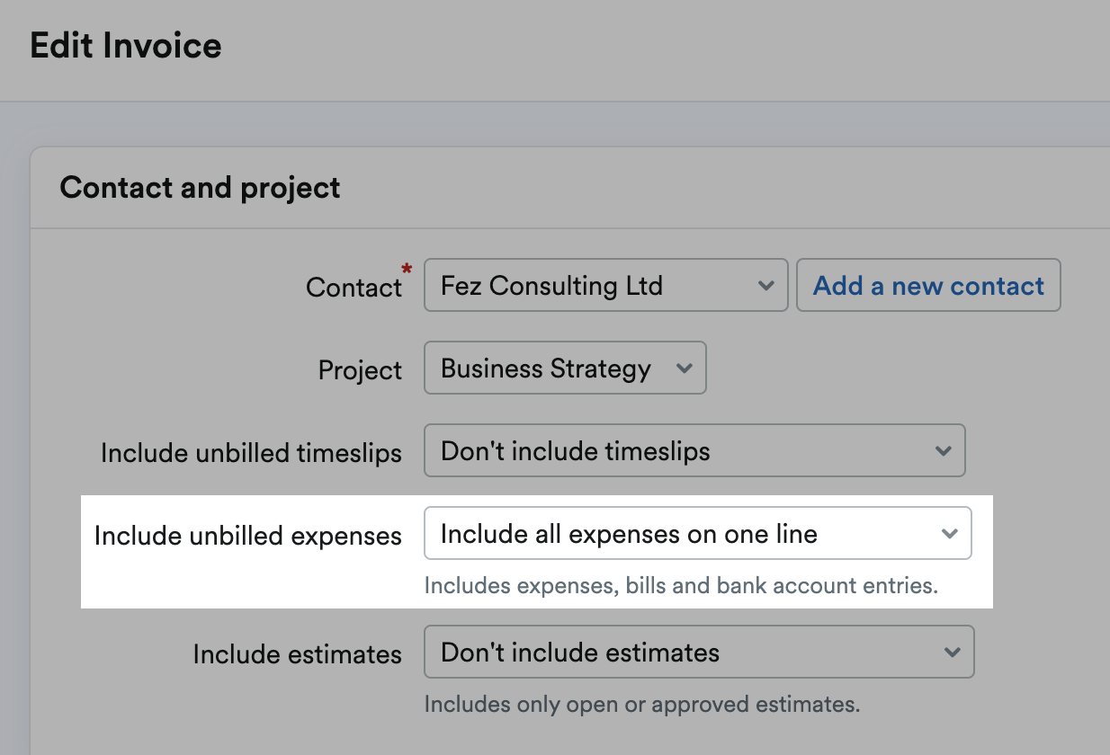Screen dimensions: 1110x755
Task: Click the 'Includes expenses, bills and bank account entries' hint
Action: pos(681,586)
